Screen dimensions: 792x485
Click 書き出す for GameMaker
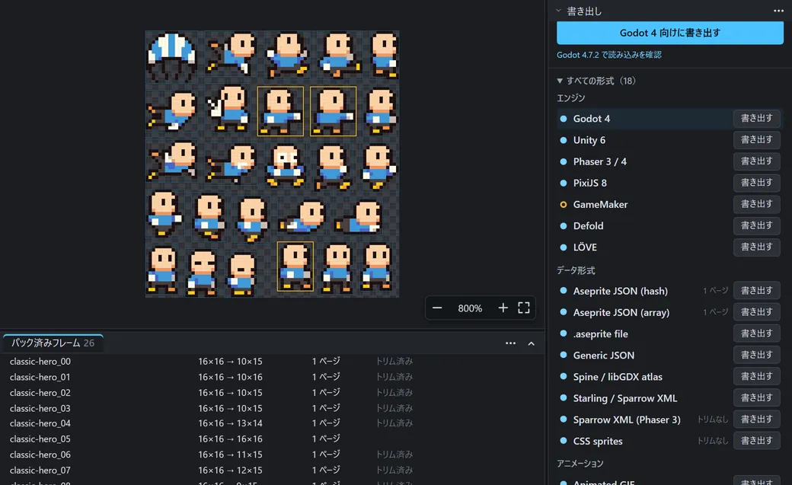coord(757,204)
